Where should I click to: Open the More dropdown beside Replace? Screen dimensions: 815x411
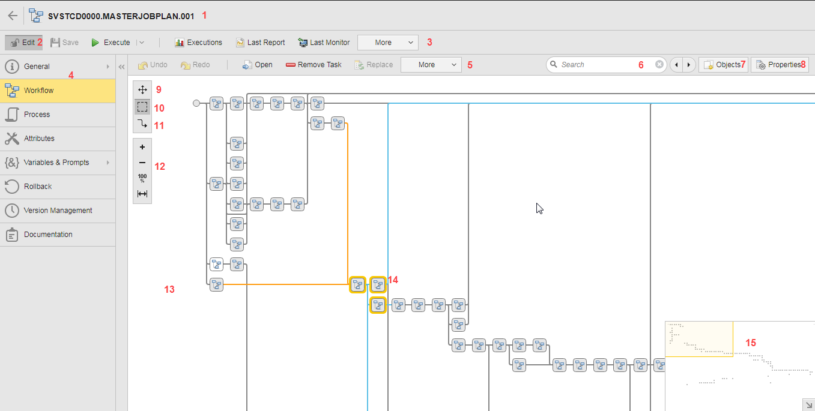431,65
